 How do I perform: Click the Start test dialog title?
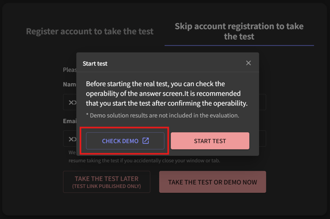tap(95, 63)
